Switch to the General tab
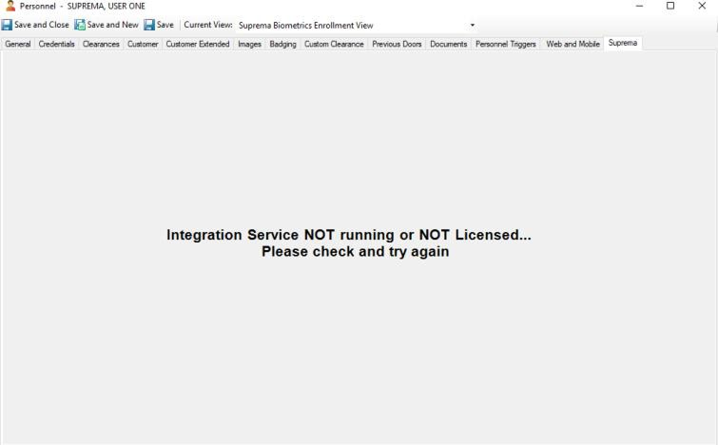The width and height of the screenshot is (718, 445). coord(18,44)
